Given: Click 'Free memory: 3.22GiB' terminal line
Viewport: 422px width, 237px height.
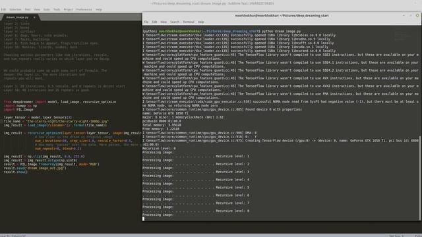Looking at the screenshot, I should click(x=161, y=129).
